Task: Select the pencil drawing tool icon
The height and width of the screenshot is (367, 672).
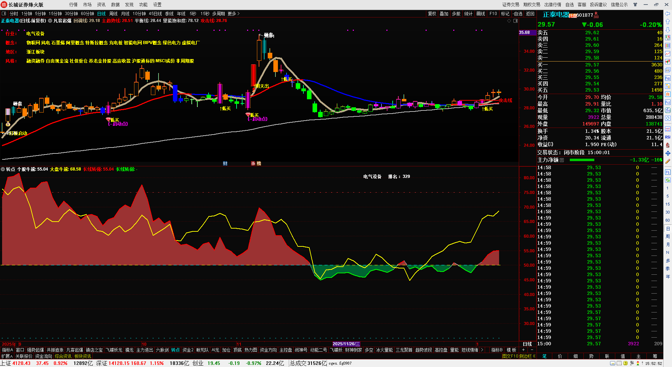Action: [x=667, y=161]
